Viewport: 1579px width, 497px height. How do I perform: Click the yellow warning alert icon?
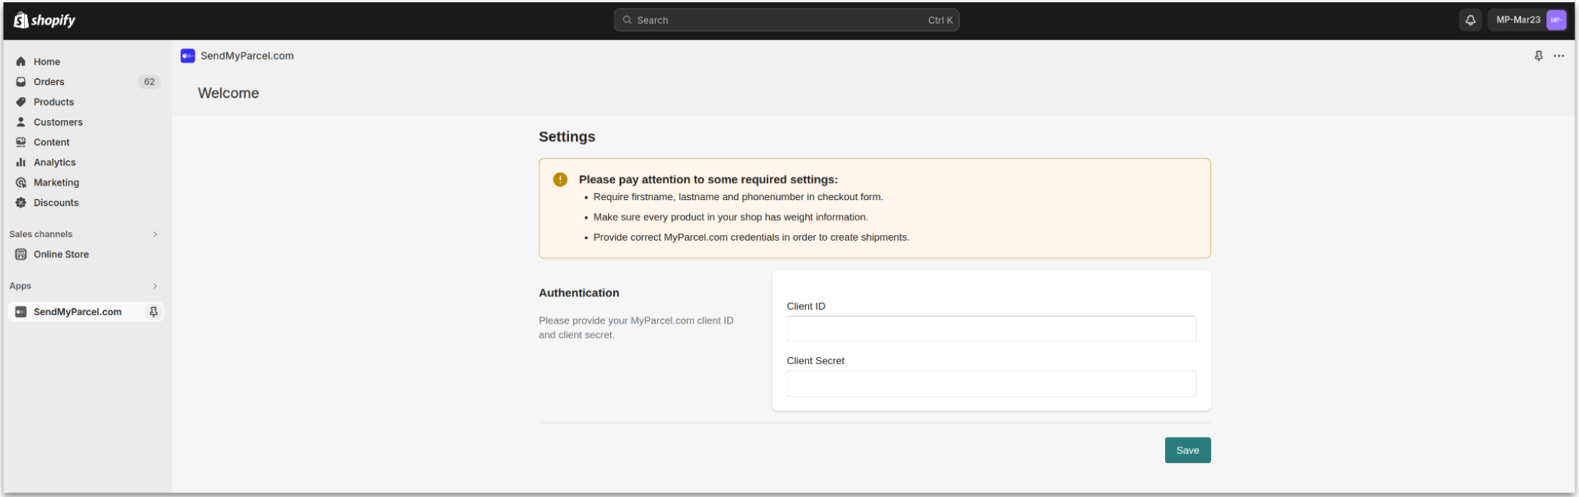pyautogui.click(x=560, y=180)
